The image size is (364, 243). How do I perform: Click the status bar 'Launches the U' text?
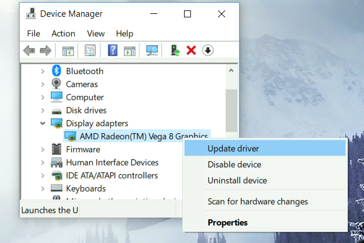click(50, 210)
